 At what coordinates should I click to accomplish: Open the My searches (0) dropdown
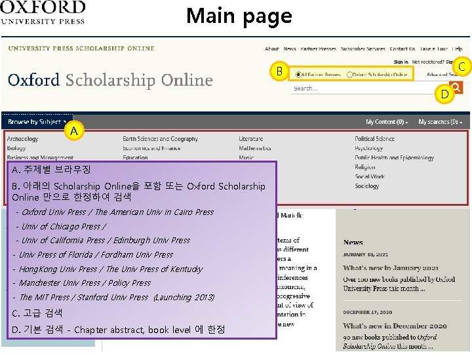pyautogui.click(x=441, y=122)
